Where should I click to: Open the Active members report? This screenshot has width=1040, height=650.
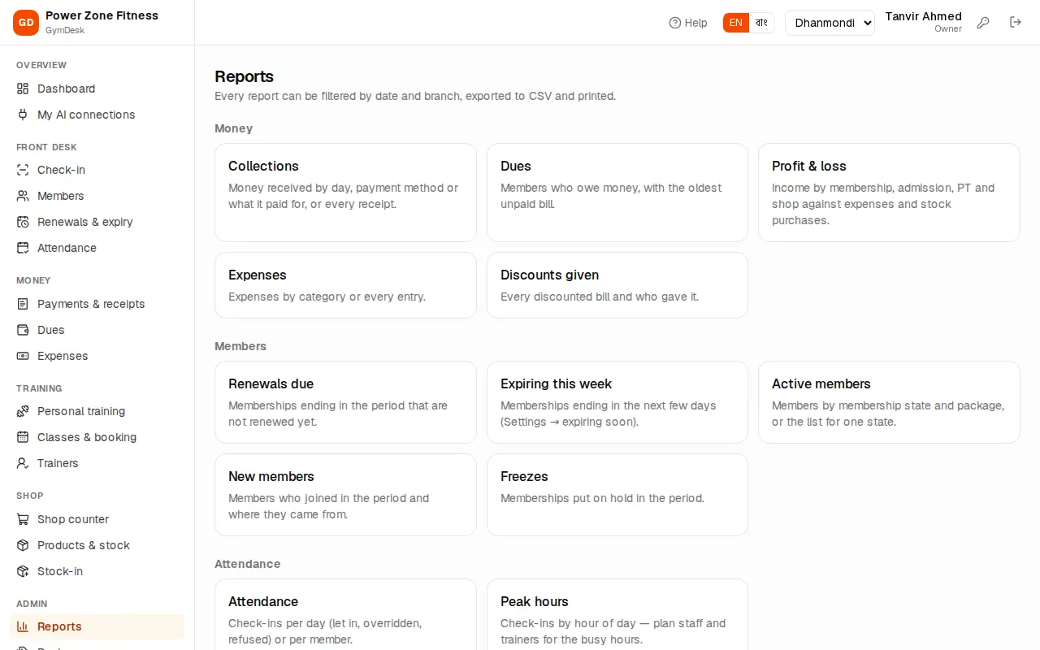point(889,402)
